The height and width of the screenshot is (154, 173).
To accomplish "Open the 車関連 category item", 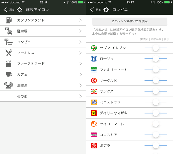I will pyautogui.click(x=43, y=85).
